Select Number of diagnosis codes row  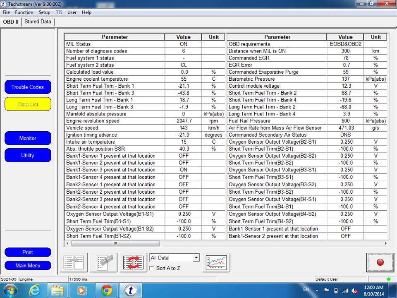145,51
